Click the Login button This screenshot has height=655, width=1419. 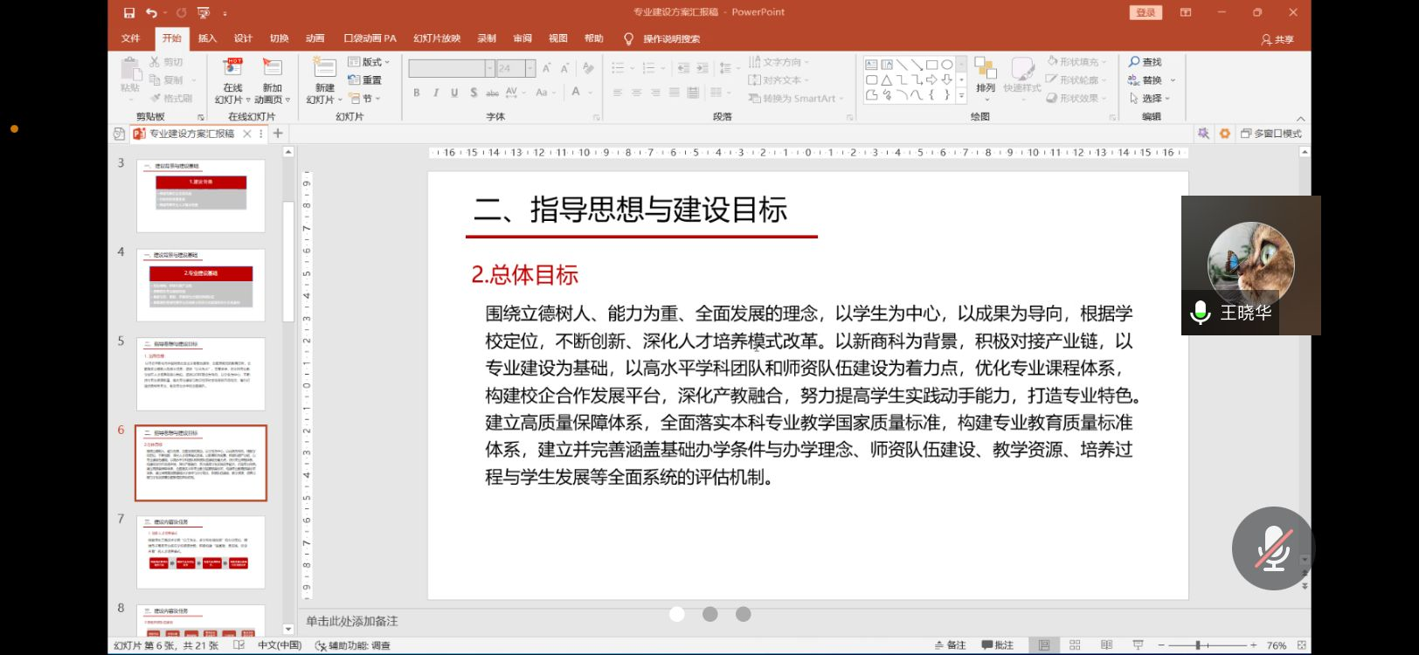point(1146,12)
